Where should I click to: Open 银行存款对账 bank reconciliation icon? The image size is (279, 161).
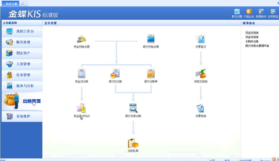click(133, 108)
